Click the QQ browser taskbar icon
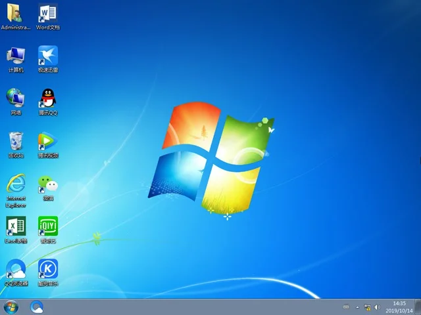Image resolution: width=421 pixels, height=315 pixels. click(37, 307)
